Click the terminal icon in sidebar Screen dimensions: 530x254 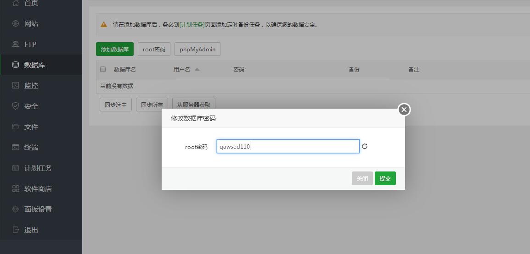tap(16, 147)
